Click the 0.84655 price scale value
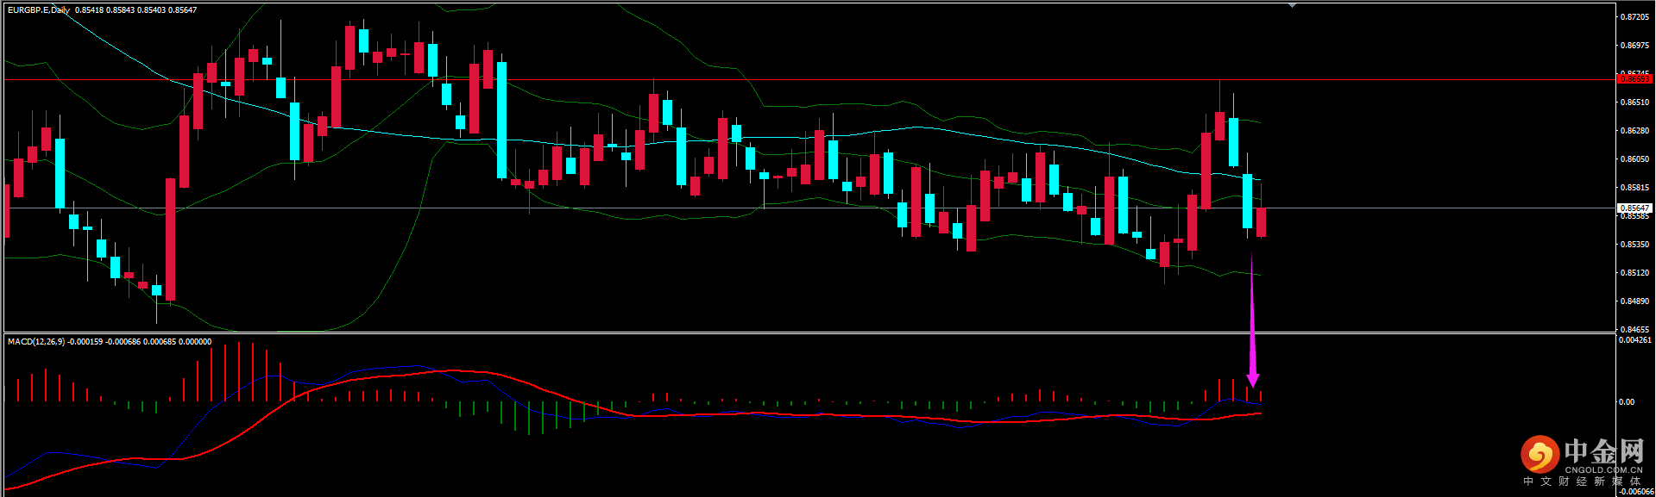 click(x=1634, y=329)
